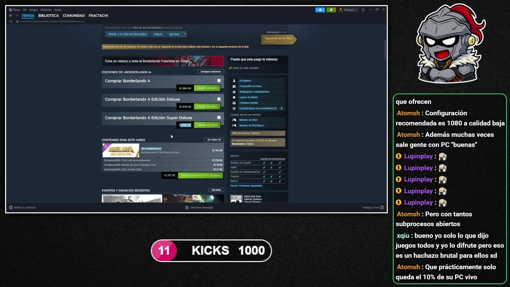Open Ver los 14 idiomas disponibles
The height and width of the screenshot is (287, 510).
246,186
